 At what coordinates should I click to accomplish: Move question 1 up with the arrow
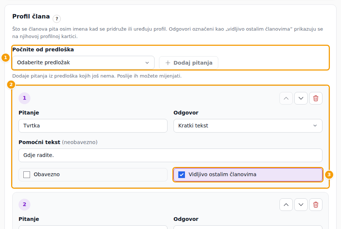click(x=286, y=98)
